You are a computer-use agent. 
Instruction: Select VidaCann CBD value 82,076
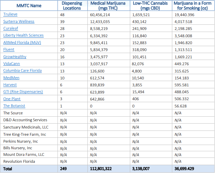pyautogui.click(x=138, y=64)
